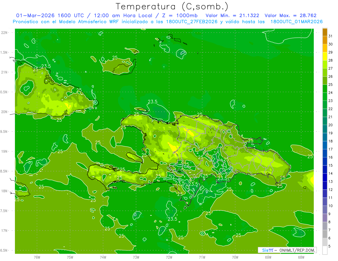Click the "23.5" contour label over eastern Cuba
Image resolution: width=338 pixels, height=261 pixels.
46,66
